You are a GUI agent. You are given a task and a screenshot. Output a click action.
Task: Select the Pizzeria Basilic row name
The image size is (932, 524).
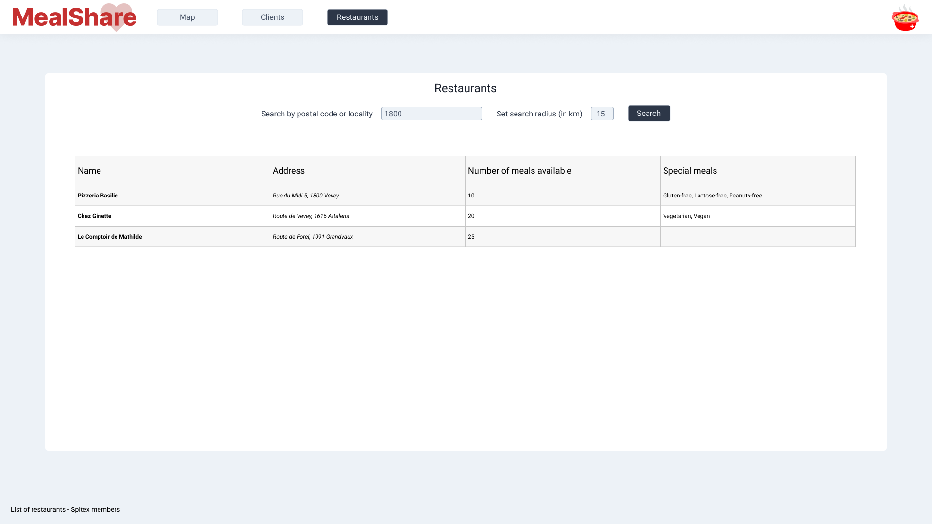click(98, 196)
